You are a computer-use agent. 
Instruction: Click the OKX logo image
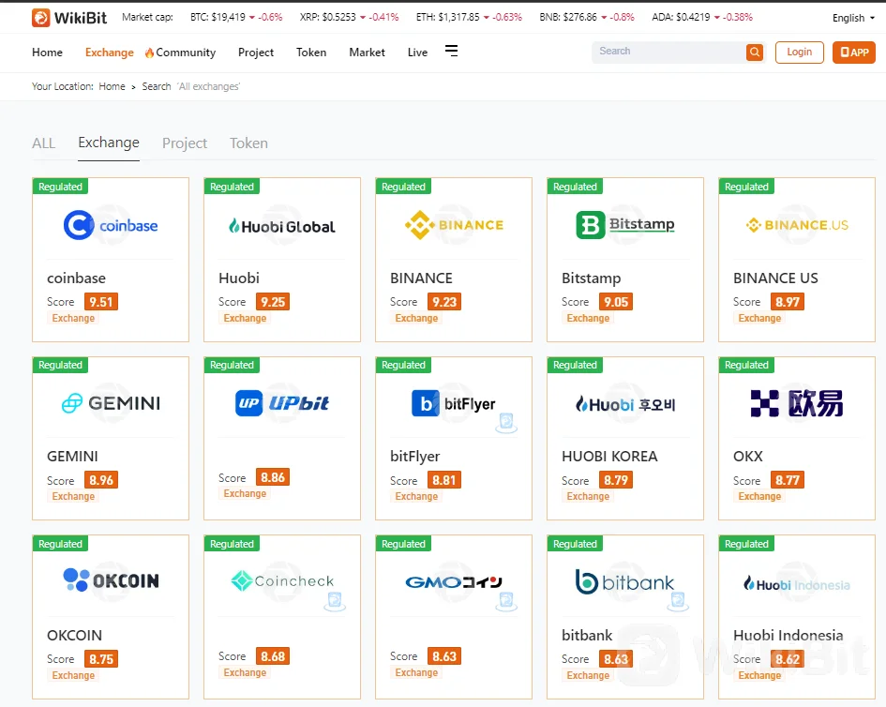point(797,403)
